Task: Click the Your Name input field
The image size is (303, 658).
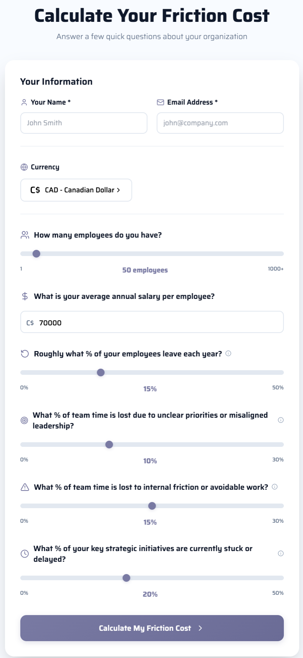Action: click(x=84, y=123)
